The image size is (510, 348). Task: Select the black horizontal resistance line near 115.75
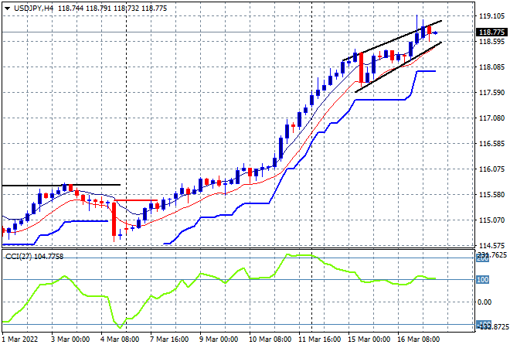point(61,186)
